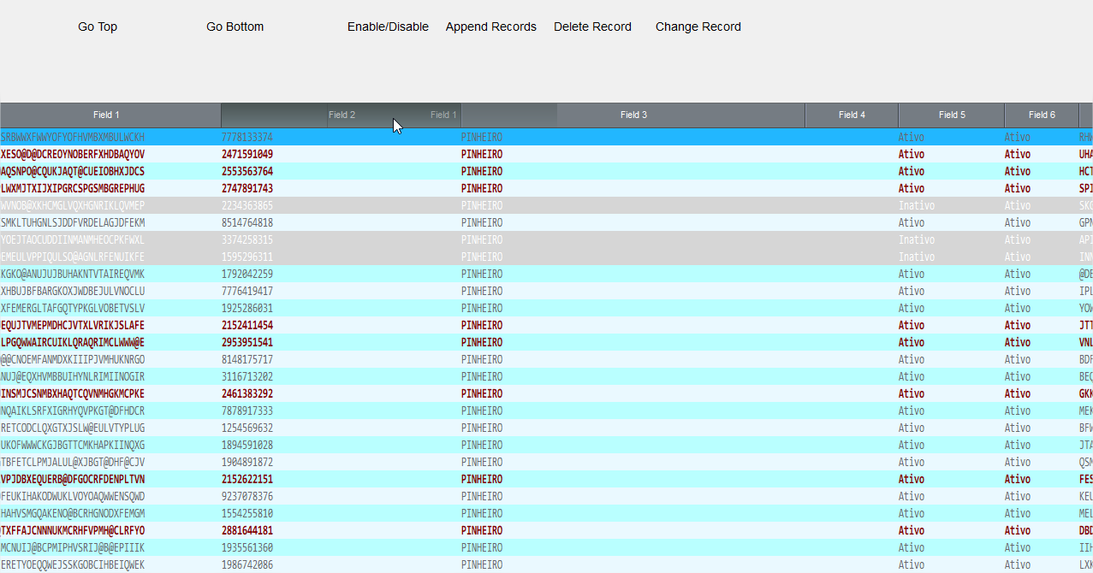Click PINHEIRO in the row with 2152411454
Image resolution: width=1093 pixels, height=573 pixels.
(x=482, y=325)
